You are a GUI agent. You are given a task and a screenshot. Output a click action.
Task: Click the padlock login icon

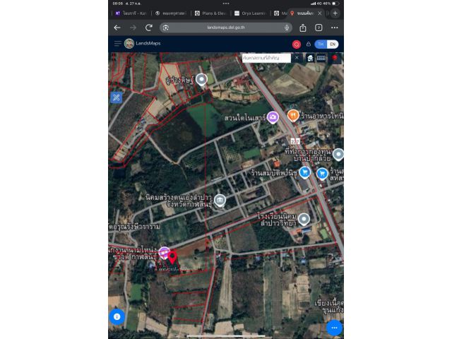[308, 44]
